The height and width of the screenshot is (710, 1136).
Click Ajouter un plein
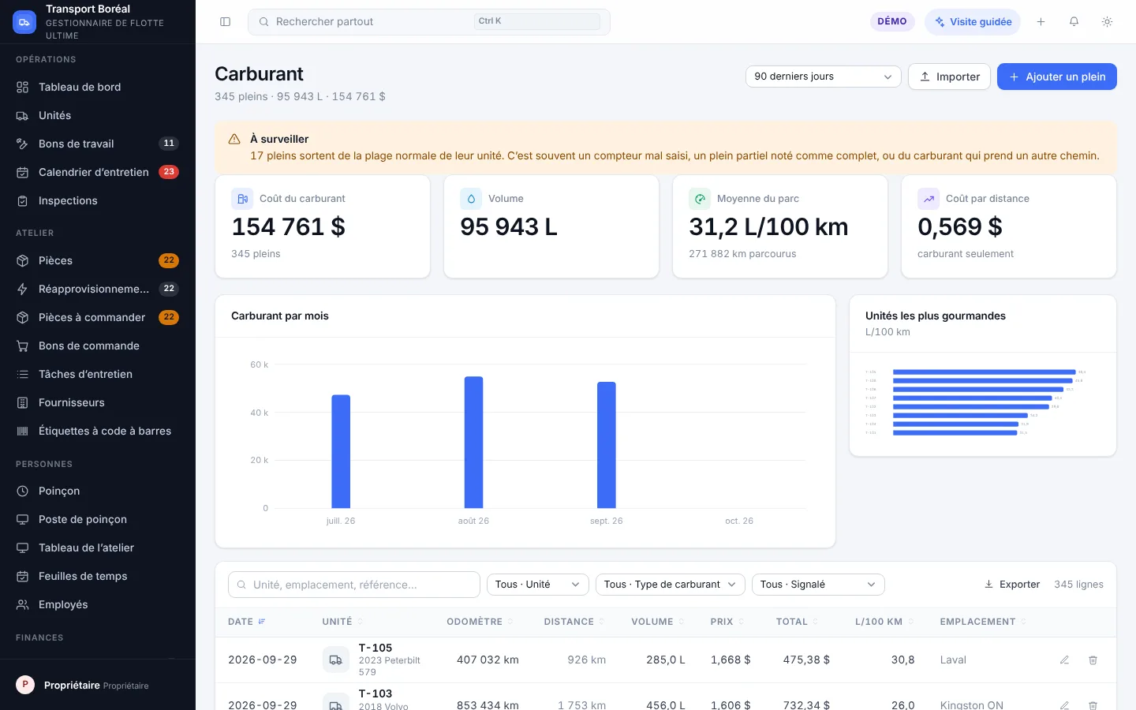pyautogui.click(x=1056, y=77)
